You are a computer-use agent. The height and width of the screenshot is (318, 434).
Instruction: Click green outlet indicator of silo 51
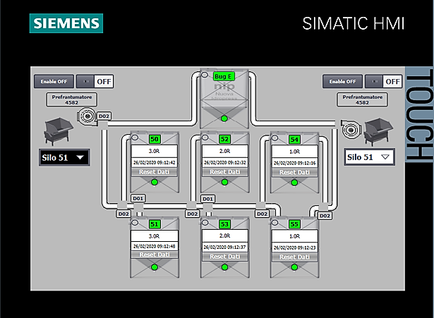coord(155,267)
